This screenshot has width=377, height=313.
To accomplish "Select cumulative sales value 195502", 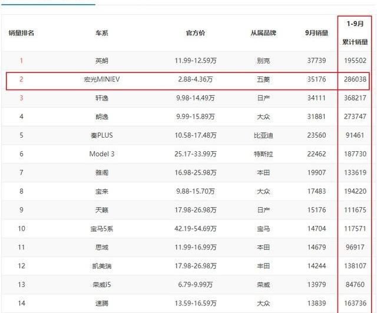I will tap(355, 61).
